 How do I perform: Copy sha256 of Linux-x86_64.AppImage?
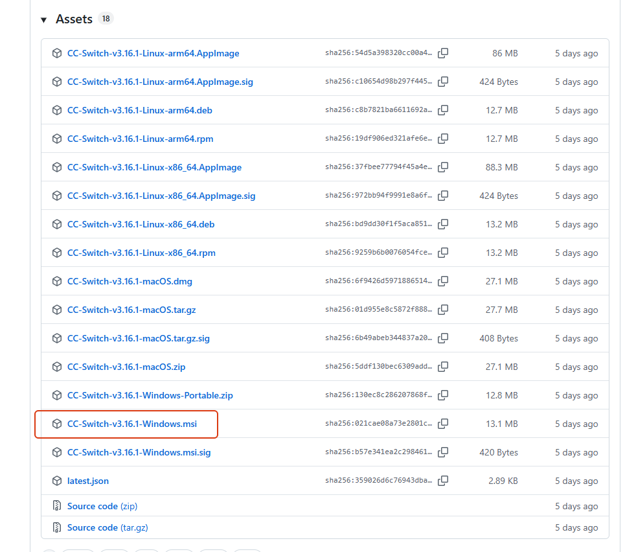443,167
